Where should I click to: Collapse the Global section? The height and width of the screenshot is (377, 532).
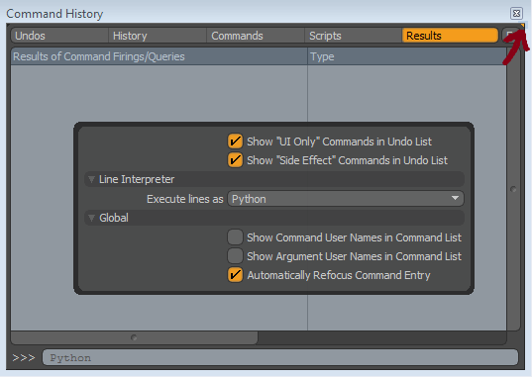click(91, 218)
